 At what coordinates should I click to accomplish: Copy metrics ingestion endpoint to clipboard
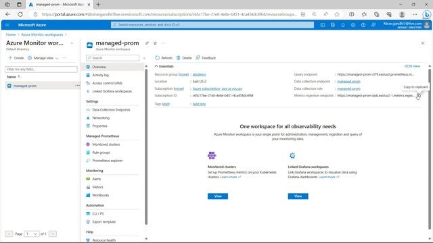point(418,96)
